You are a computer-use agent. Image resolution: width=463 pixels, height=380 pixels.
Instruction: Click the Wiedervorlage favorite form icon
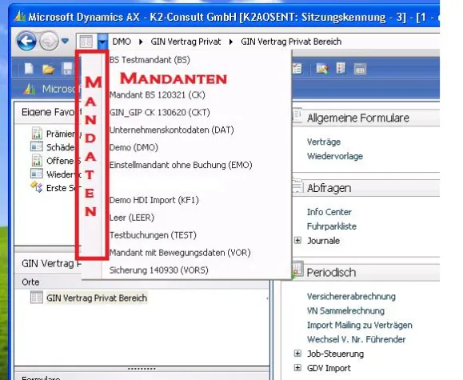pyautogui.click(x=37, y=174)
